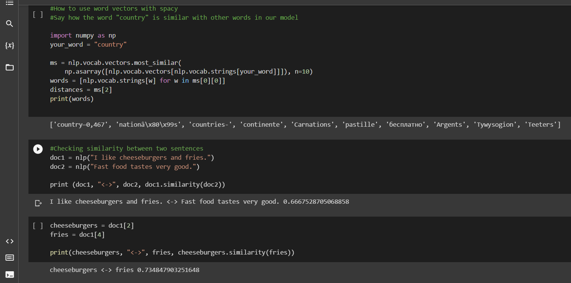Image resolution: width=571 pixels, height=283 pixels.
Task: Open the command palette icon
Action: pos(9,258)
